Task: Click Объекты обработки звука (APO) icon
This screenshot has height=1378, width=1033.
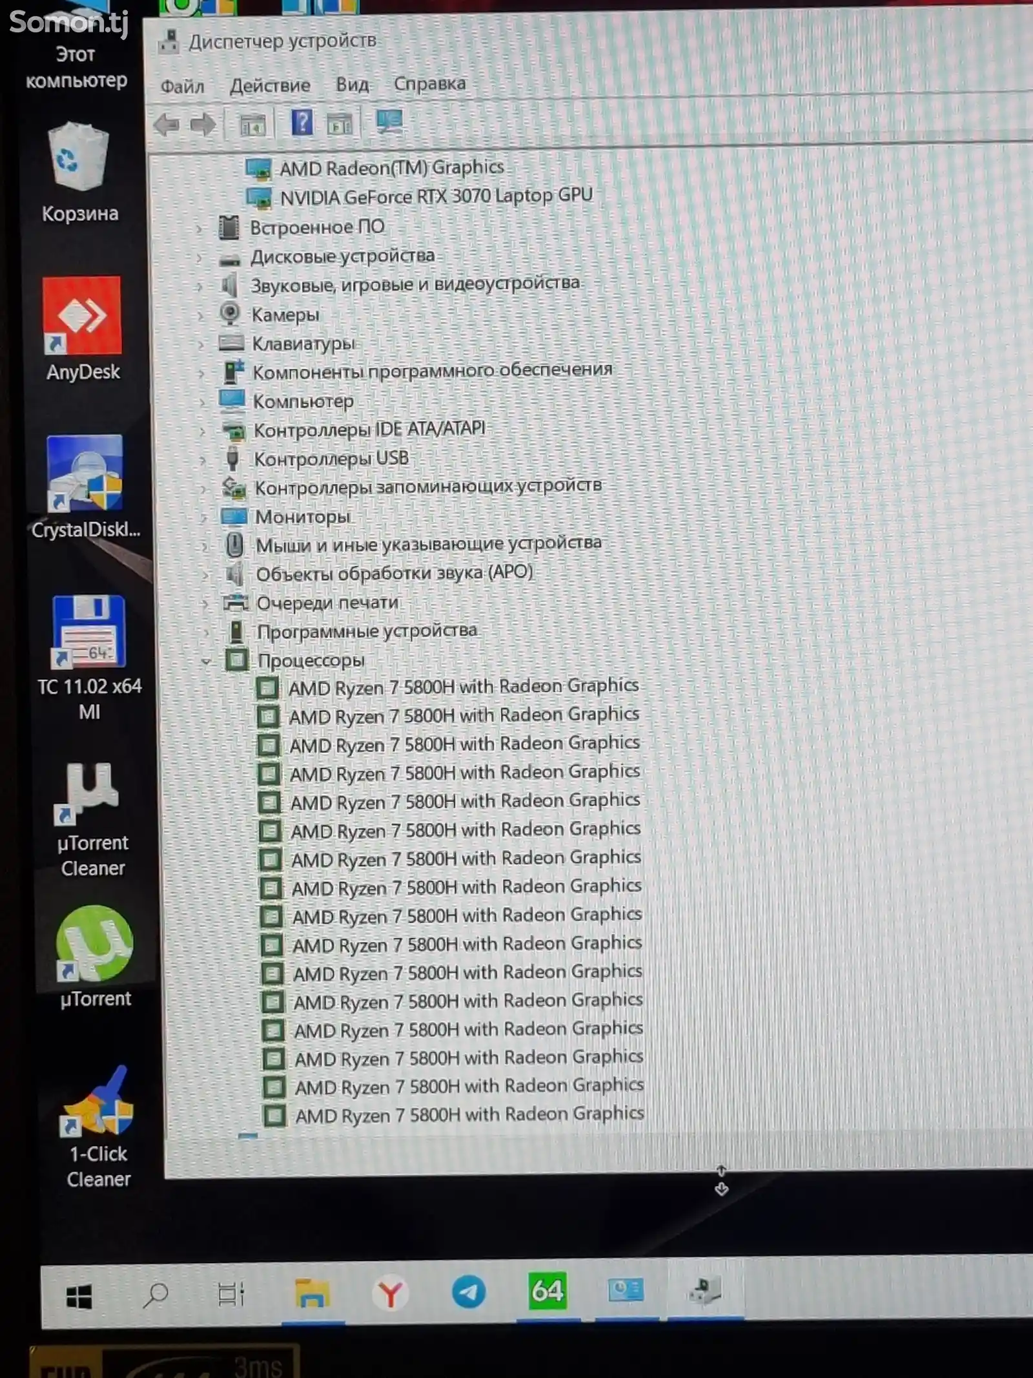Action: coord(234,574)
